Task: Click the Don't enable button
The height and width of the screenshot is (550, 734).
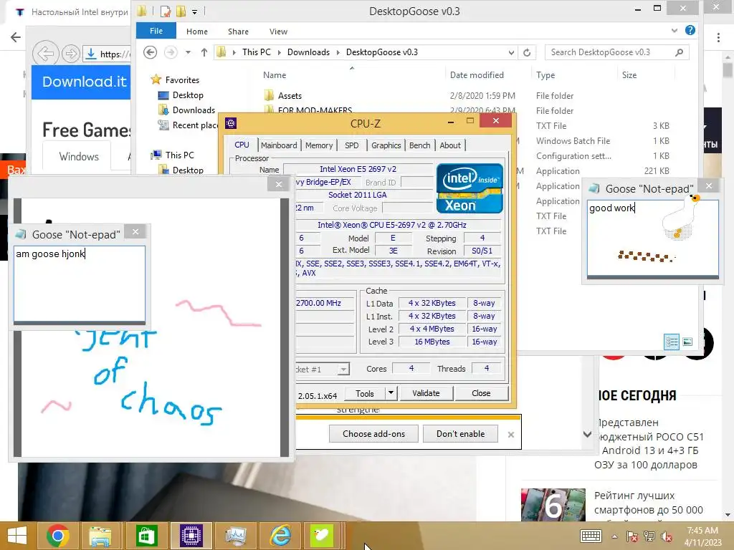Action: [x=461, y=433]
